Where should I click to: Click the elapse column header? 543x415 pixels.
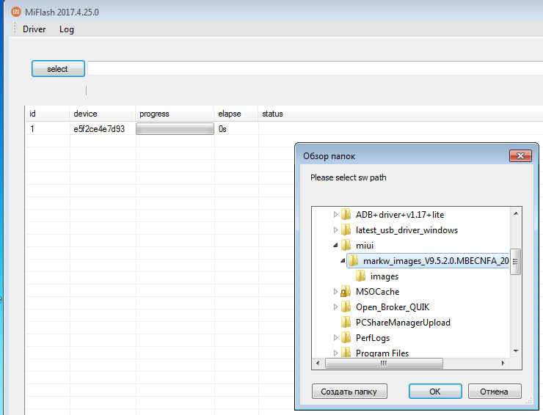pos(236,114)
